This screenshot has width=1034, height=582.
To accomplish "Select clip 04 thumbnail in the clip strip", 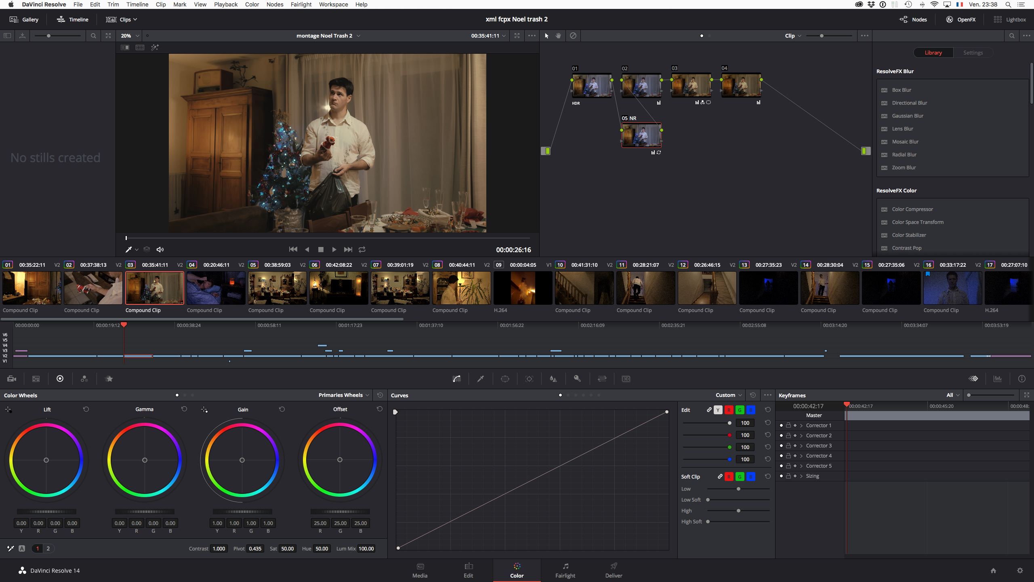I will 216,288.
